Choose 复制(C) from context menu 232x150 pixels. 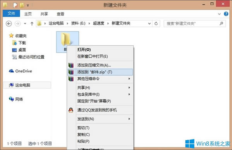[x=100, y=134]
